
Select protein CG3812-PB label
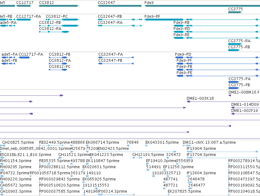click(x=60, y=54)
